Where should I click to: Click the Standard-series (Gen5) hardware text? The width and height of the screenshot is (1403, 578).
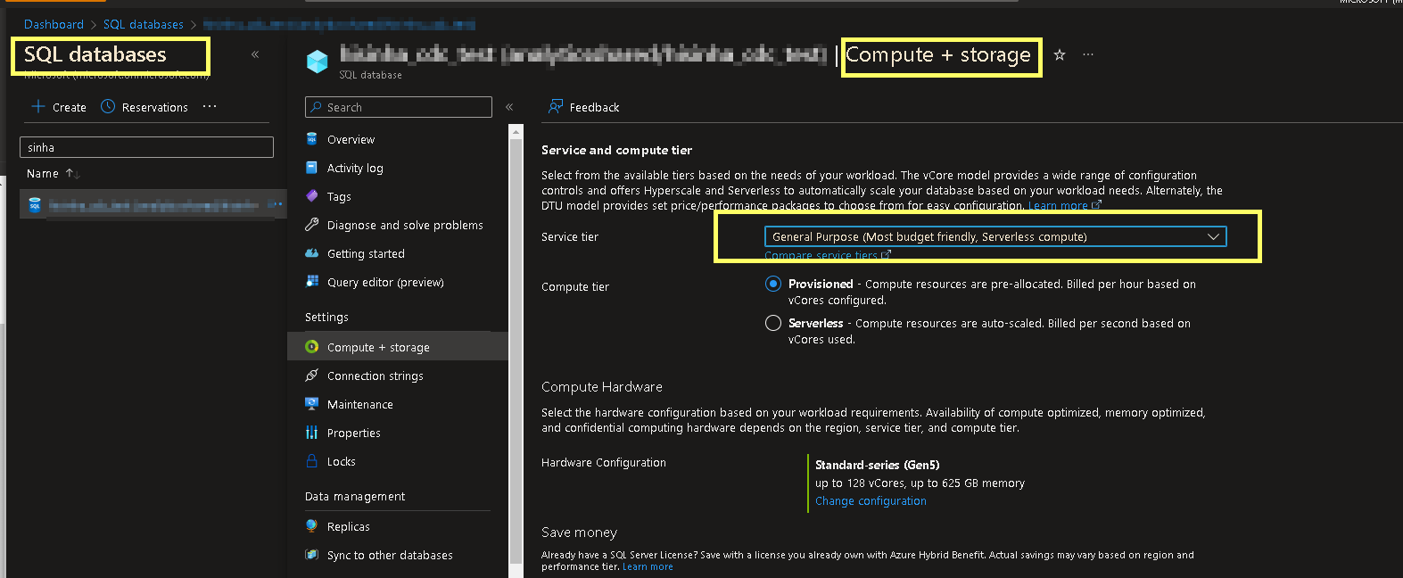pos(877,465)
